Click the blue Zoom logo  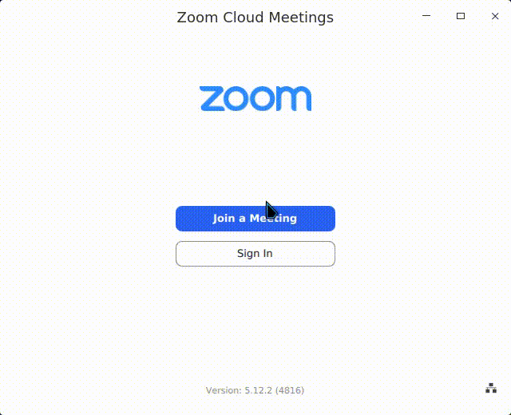click(255, 99)
